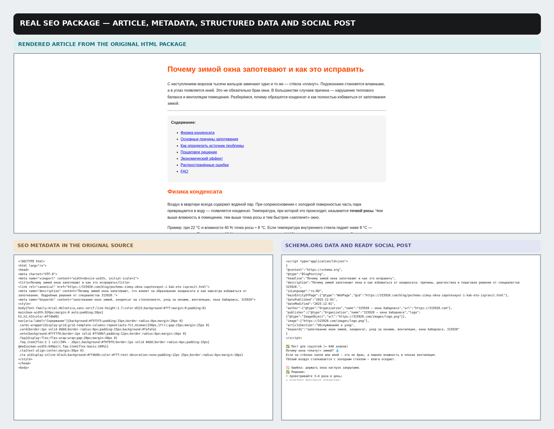Follow the 'Основные причины запотевания' link
The width and height of the screenshot is (554, 429).
tap(209, 139)
